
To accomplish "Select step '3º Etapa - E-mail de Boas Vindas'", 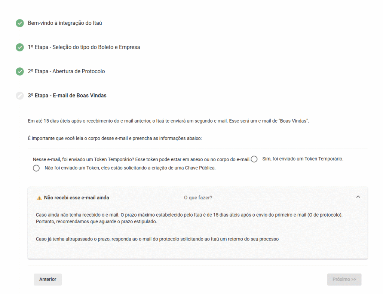I will click(x=67, y=96).
